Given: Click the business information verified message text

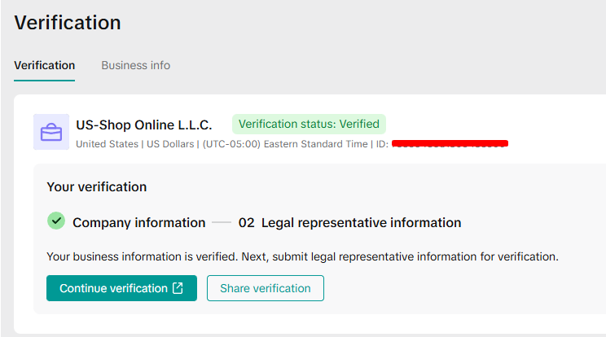Looking at the screenshot, I should 302,256.
